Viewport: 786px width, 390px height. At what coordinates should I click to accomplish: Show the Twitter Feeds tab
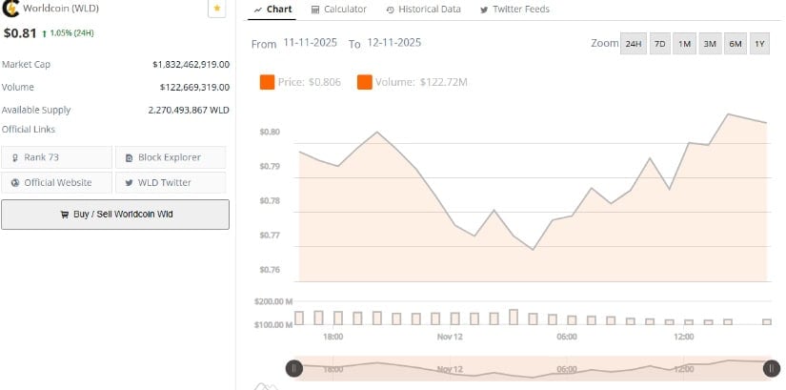click(514, 10)
